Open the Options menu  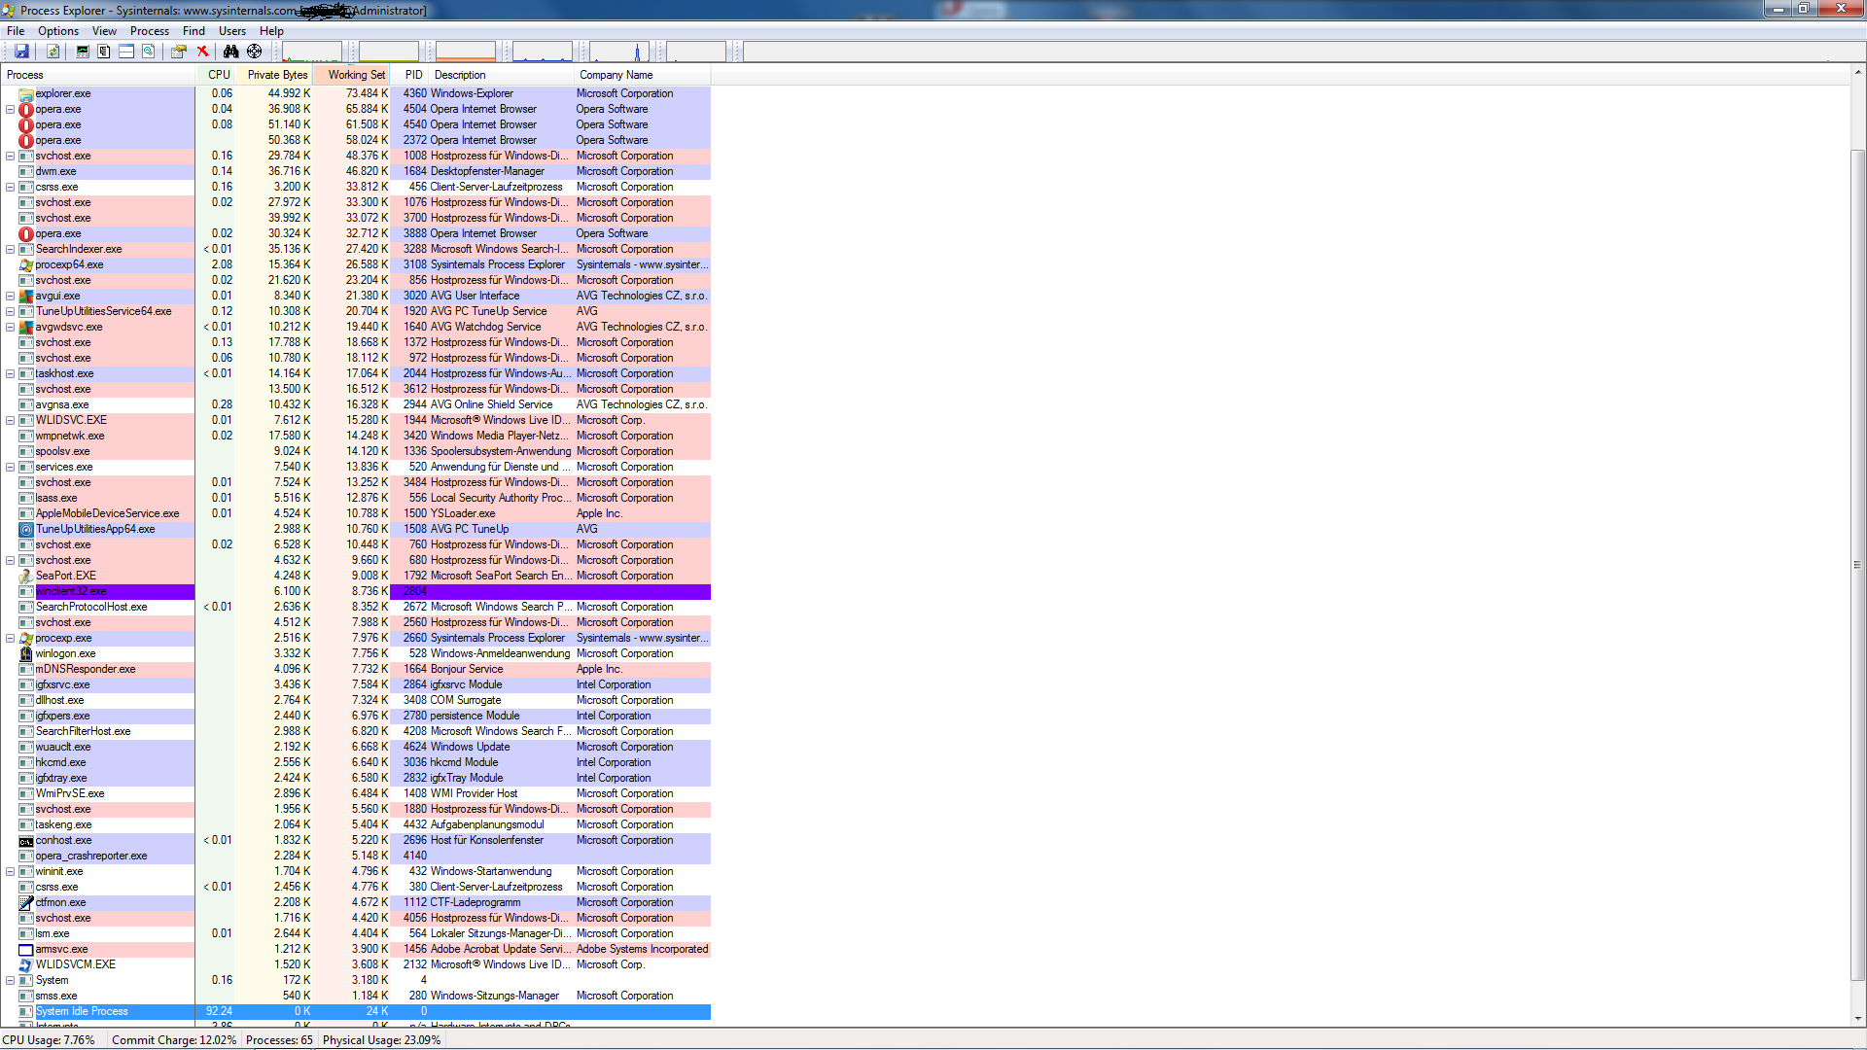point(58,31)
